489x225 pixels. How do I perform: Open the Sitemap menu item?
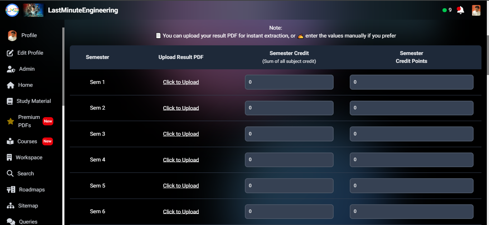click(28, 206)
